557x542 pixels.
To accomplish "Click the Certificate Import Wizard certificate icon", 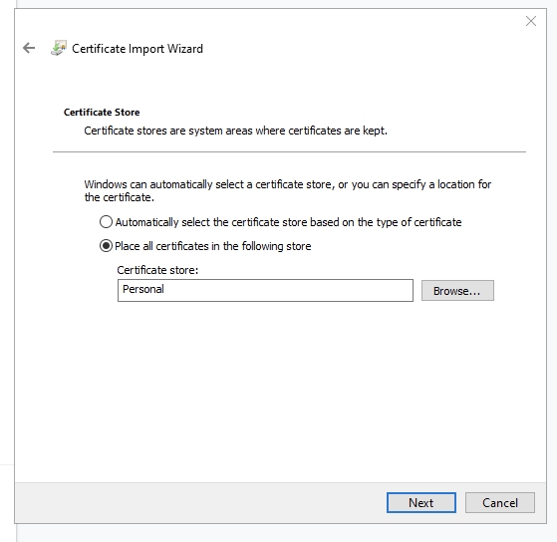I will (x=59, y=48).
